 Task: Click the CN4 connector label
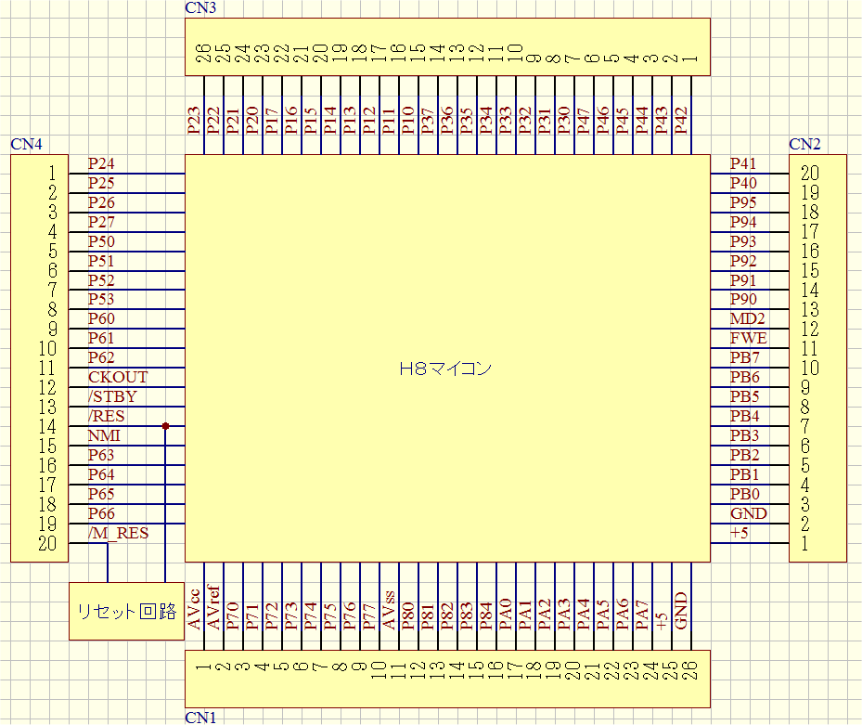pos(26,144)
